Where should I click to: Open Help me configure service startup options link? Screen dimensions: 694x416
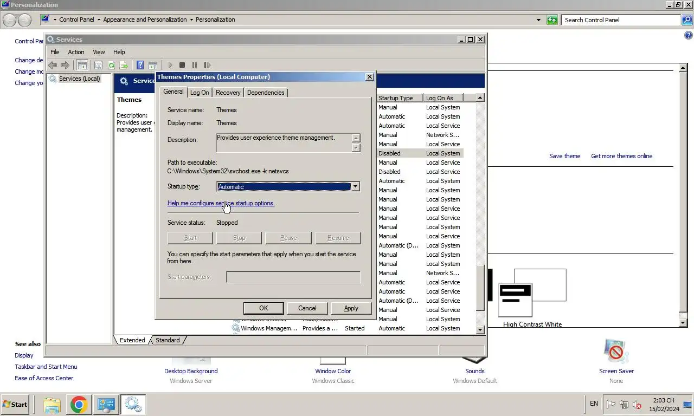pyautogui.click(x=221, y=203)
